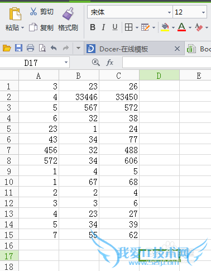Switch to the Book workbook tab
Screen dimensions: 211x271
[199, 49]
